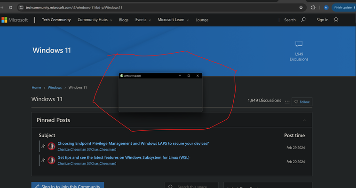Click the discussions speech bubble icon
356x188 pixels.
click(x=299, y=44)
